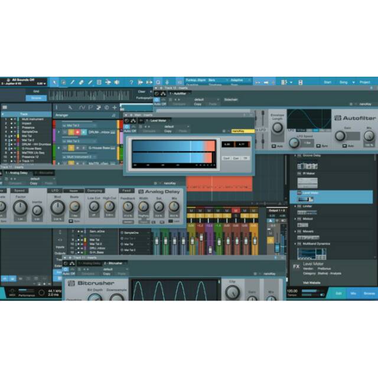The image size is (378, 378).
Task: Toggle the Envelope Length Auto box
Action: 273,146
